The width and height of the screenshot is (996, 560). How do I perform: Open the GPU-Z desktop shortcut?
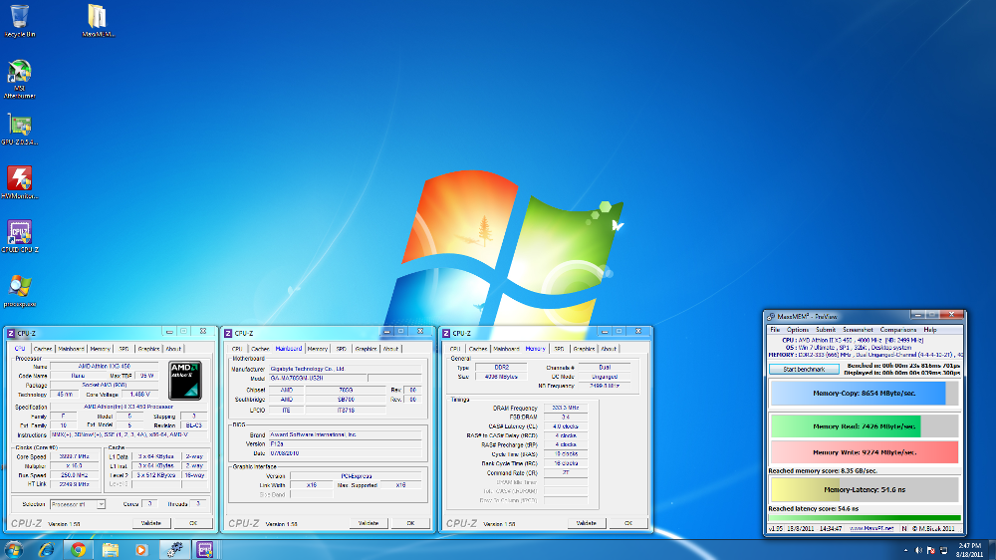pyautogui.click(x=19, y=129)
